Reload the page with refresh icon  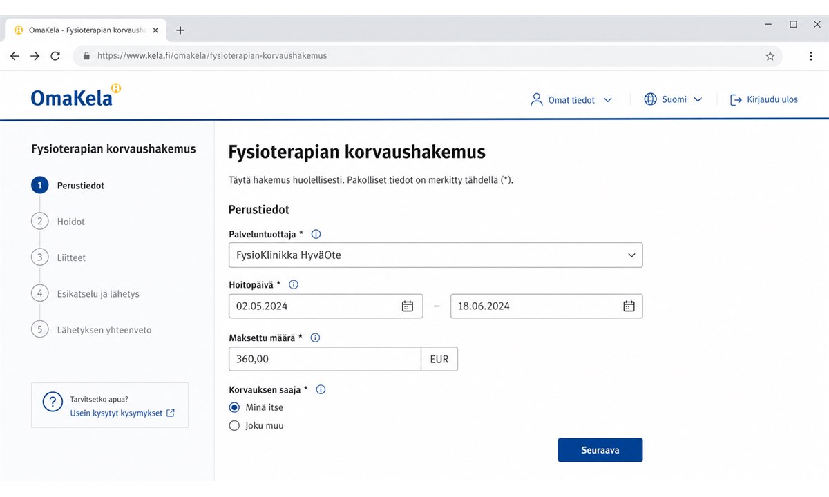(55, 56)
